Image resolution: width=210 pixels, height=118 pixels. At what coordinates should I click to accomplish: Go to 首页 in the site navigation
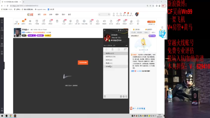39,14
